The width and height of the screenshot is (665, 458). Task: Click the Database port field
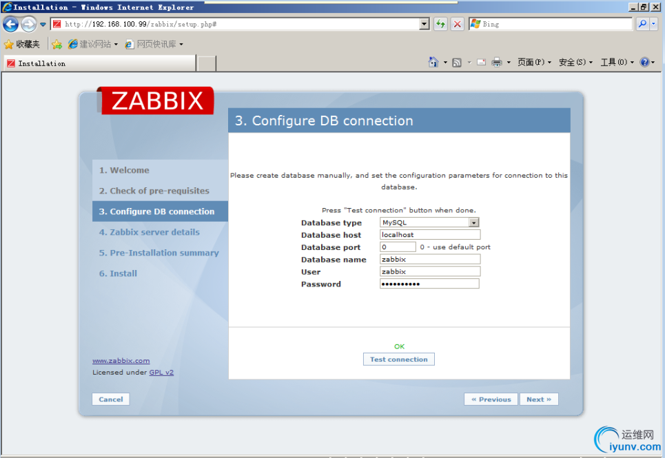[398, 247]
